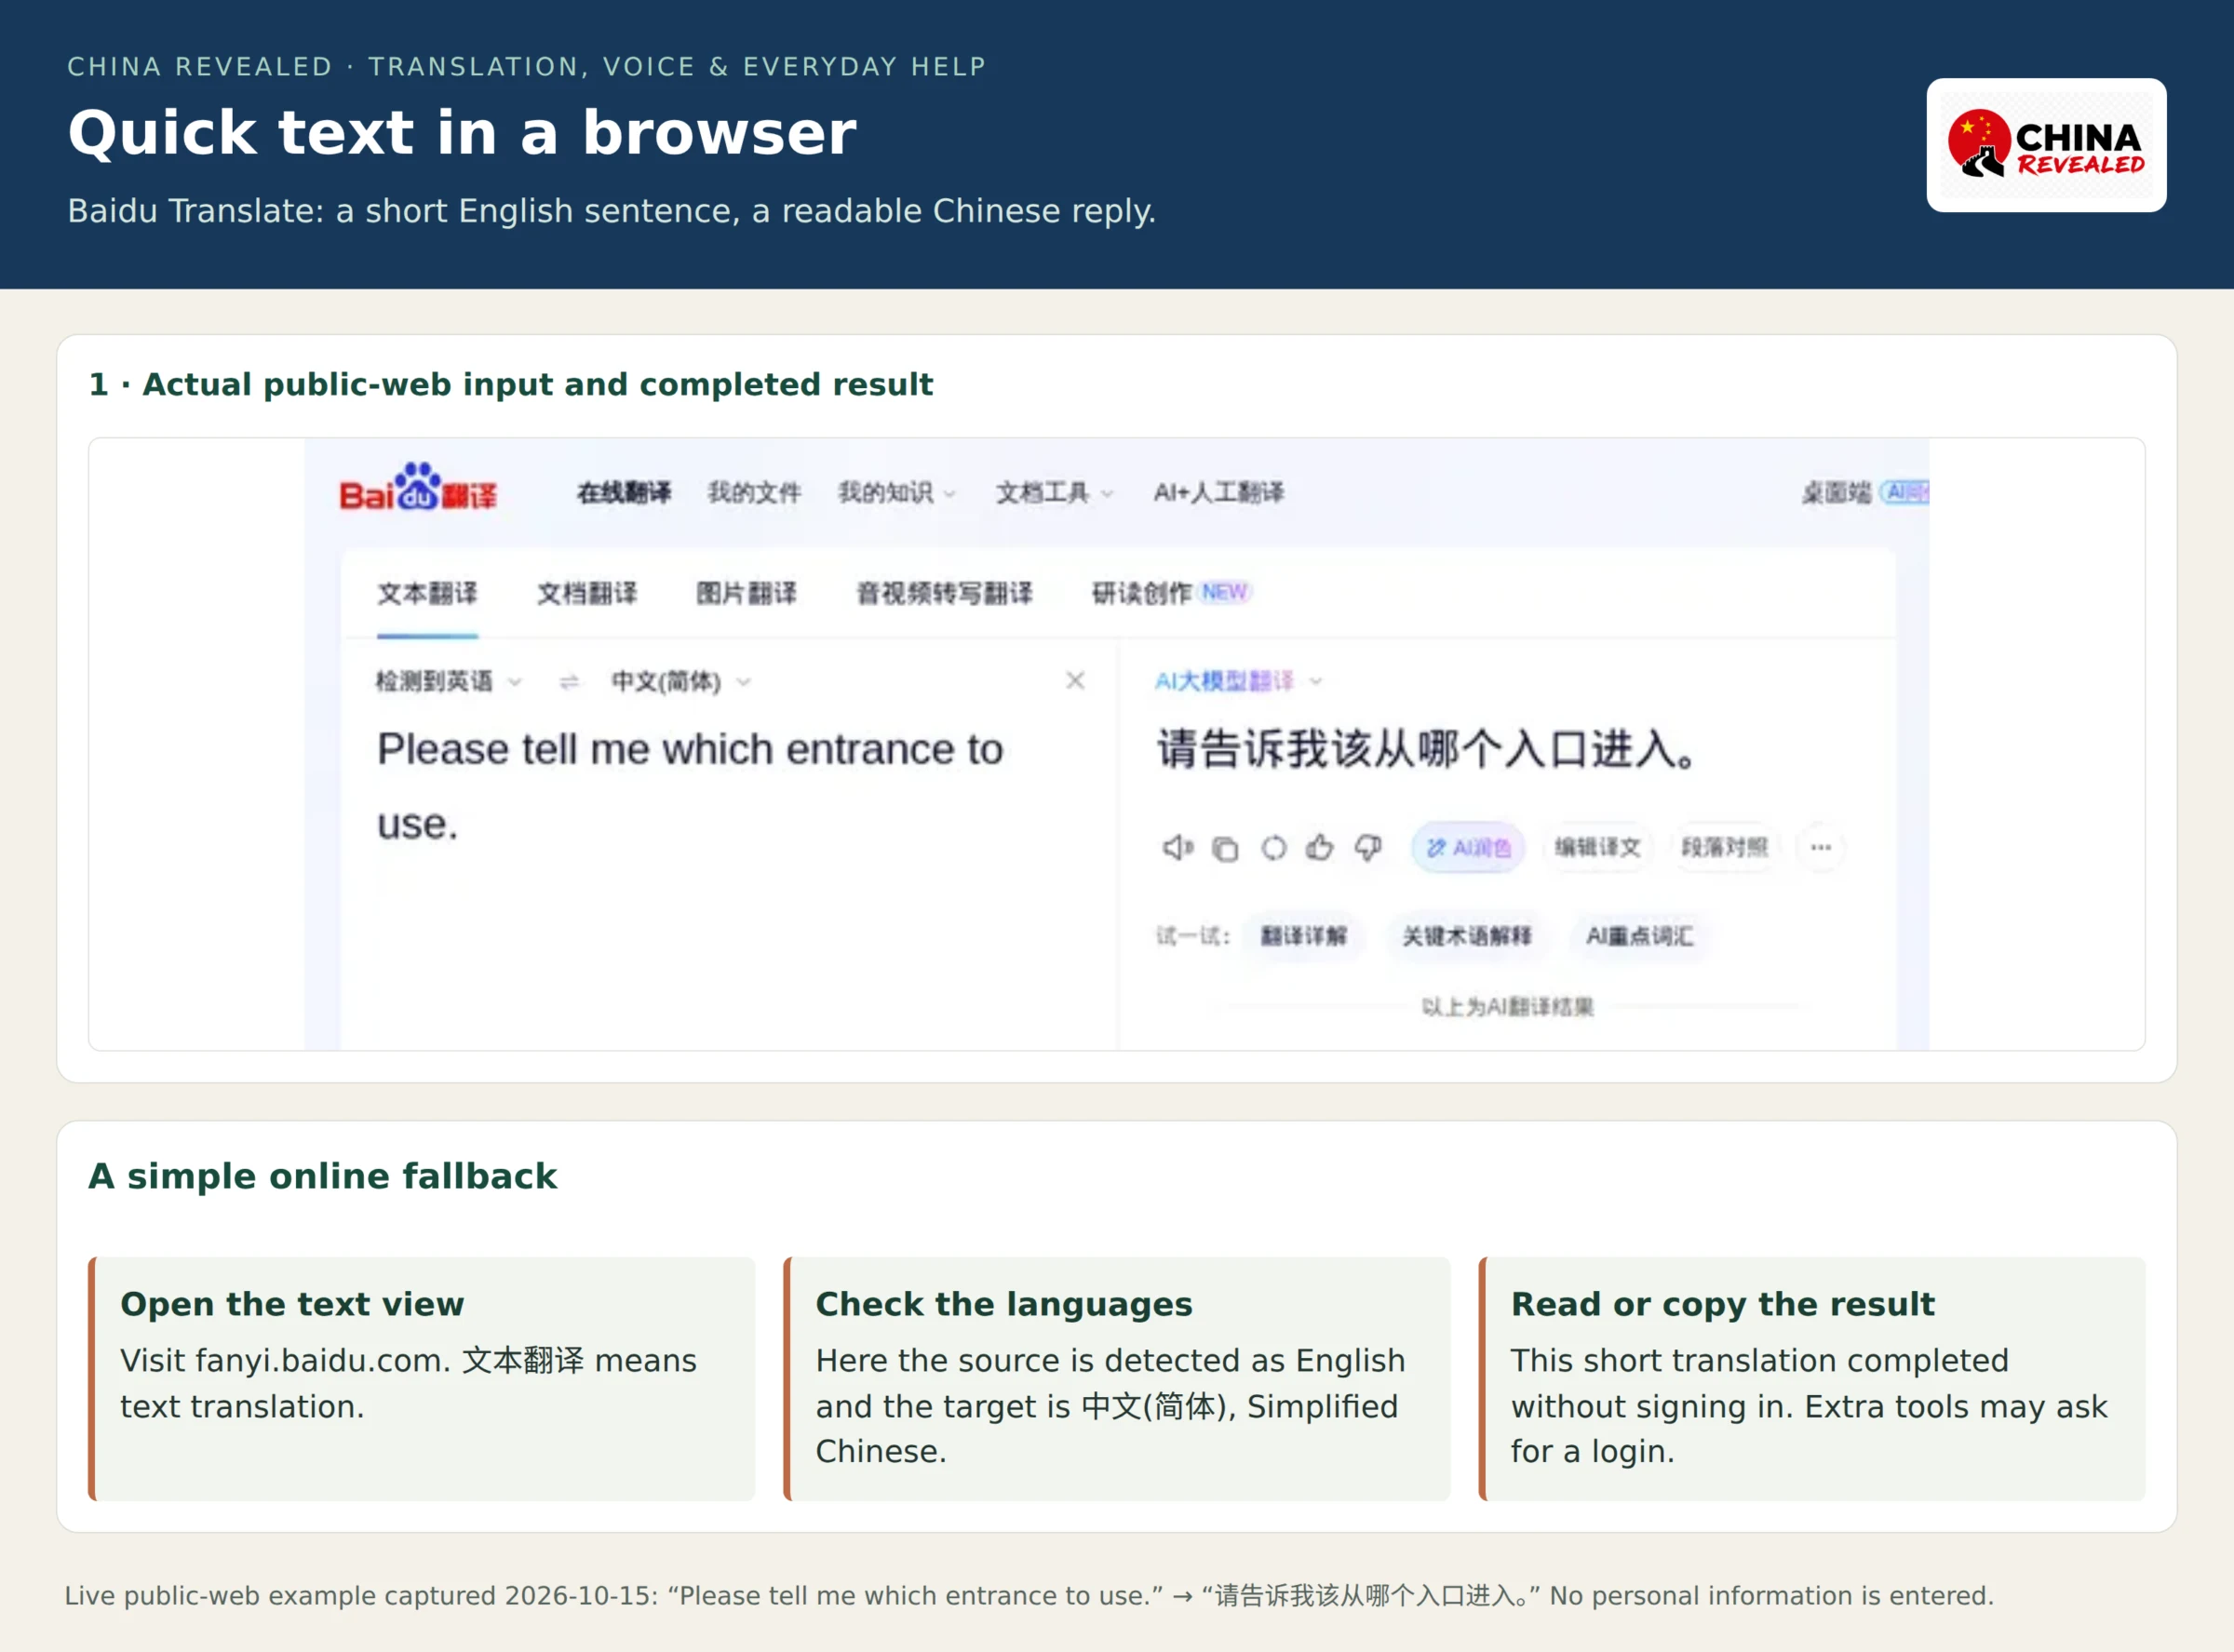Give a thumbs-up to the translation
2234x1652 pixels.
(x=1320, y=848)
